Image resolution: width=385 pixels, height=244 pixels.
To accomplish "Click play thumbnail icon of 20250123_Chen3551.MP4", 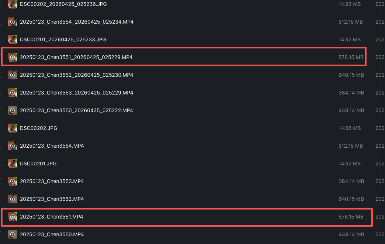I will (x=13, y=217).
